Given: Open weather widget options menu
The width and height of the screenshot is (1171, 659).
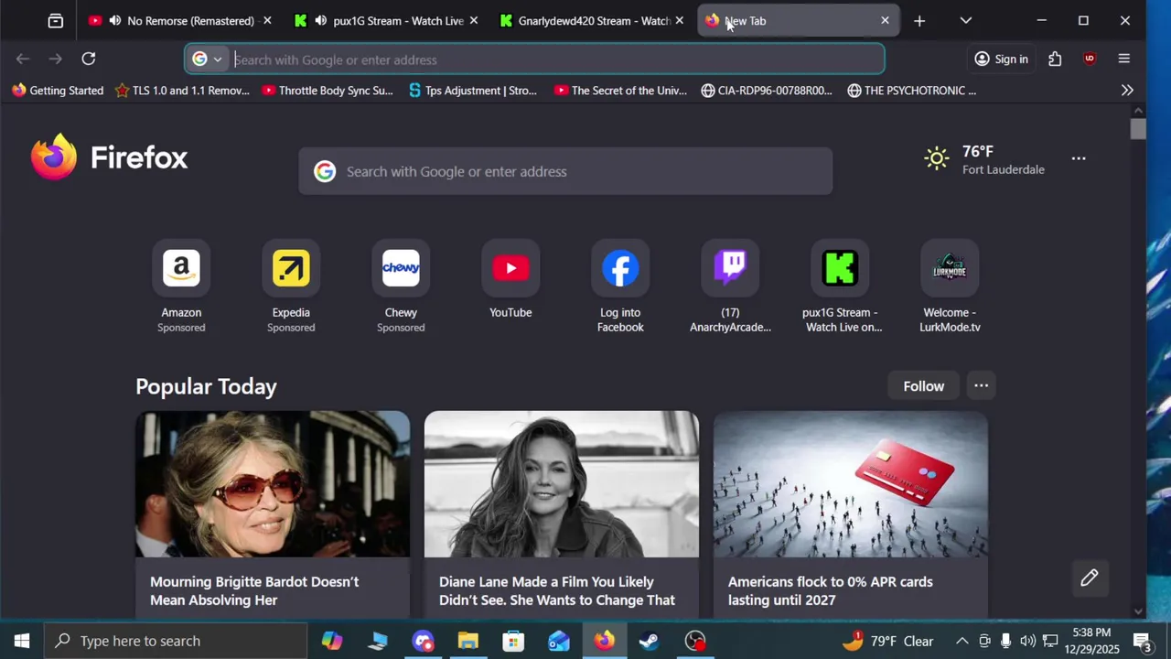Looking at the screenshot, I should (x=1079, y=158).
